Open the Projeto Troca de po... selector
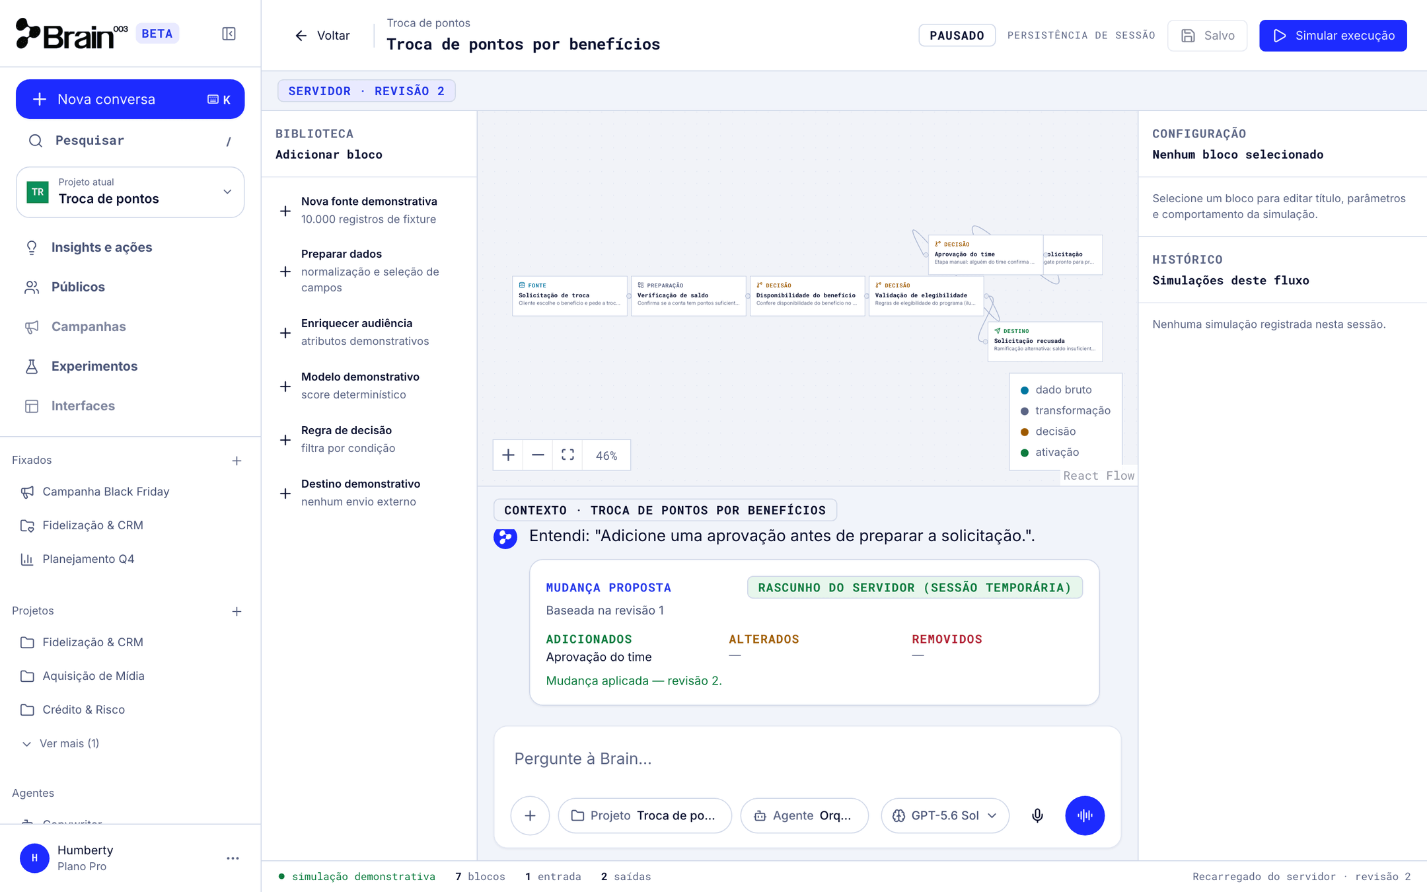 (x=645, y=815)
